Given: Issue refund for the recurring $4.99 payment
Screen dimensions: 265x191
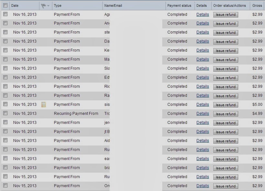Looking at the screenshot, I should pyautogui.click(x=226, y=114).
